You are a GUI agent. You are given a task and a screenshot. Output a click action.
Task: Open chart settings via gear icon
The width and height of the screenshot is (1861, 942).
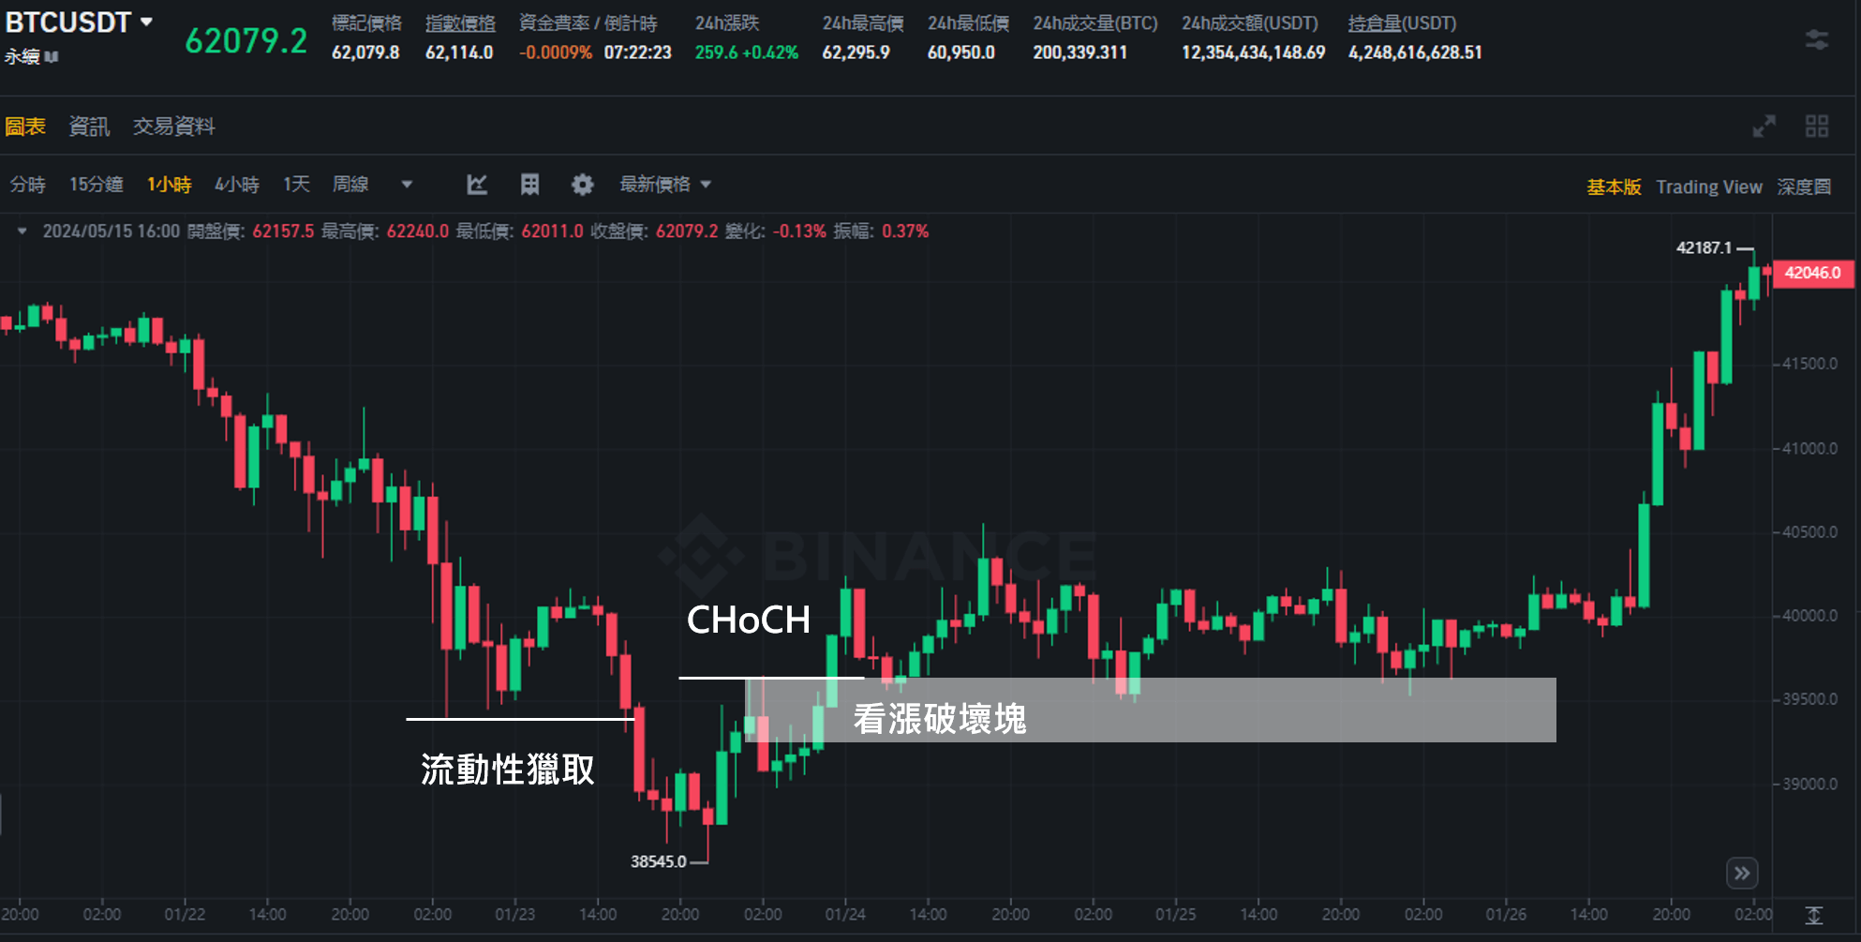pos(583,185)
